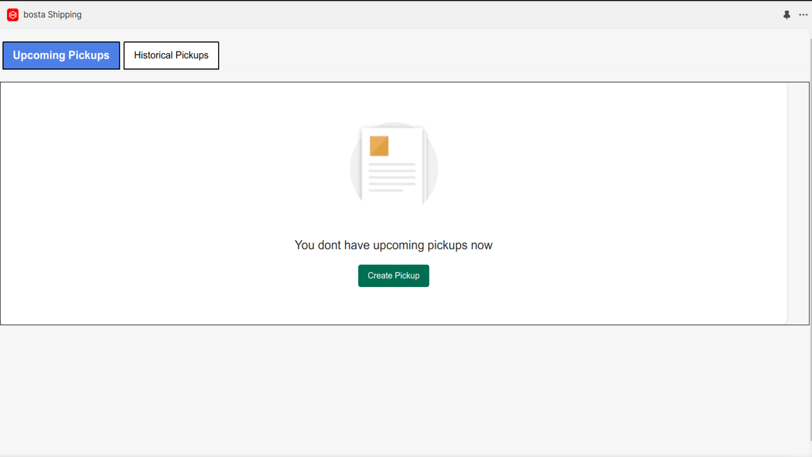Click white space right of Create Pickup button
Image resolution: width=812 pixels, height=457 pixels.
click(558, 276)
